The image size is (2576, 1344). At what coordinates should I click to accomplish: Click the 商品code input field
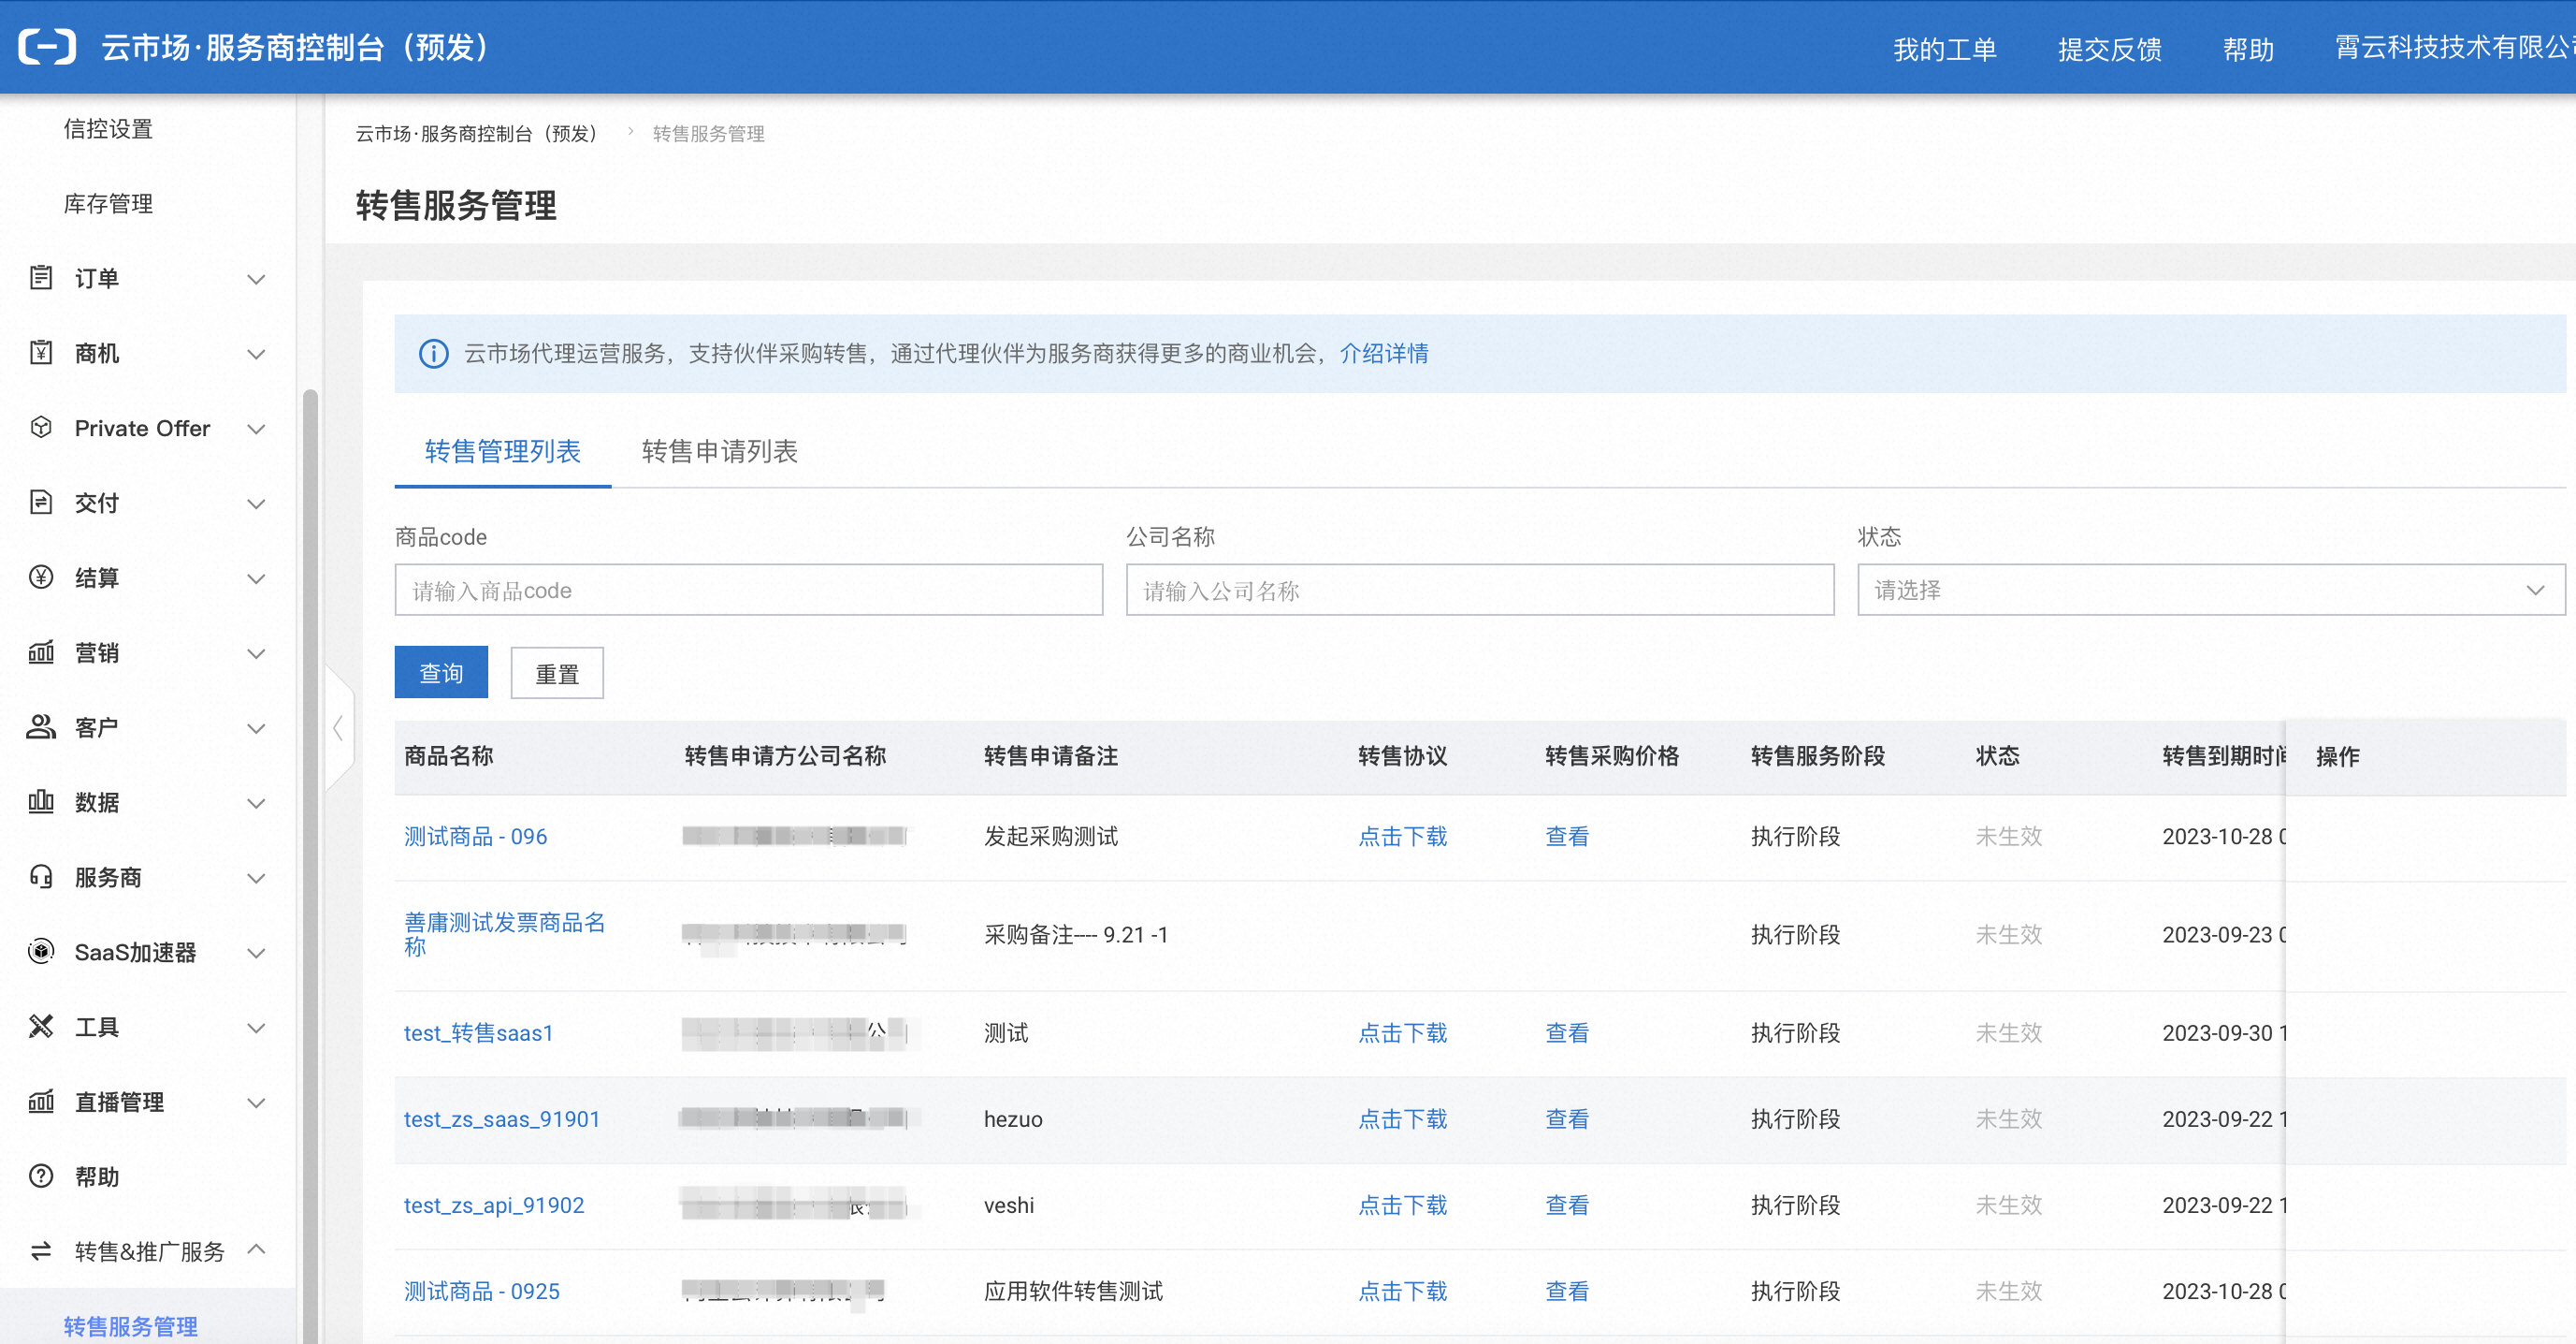(x=749, y=591)
